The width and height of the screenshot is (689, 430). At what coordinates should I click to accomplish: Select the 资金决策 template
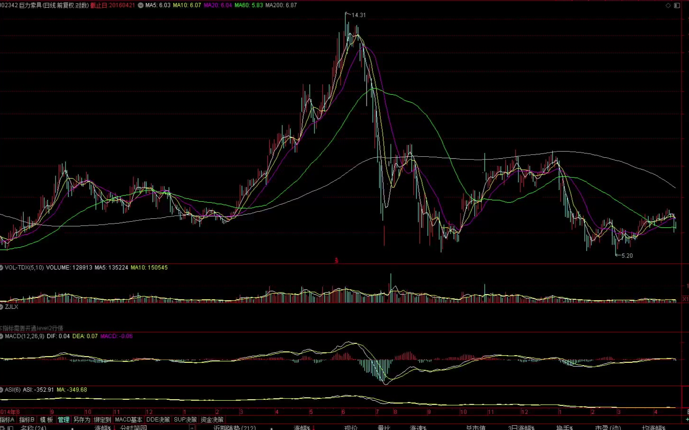click(212, 420)
